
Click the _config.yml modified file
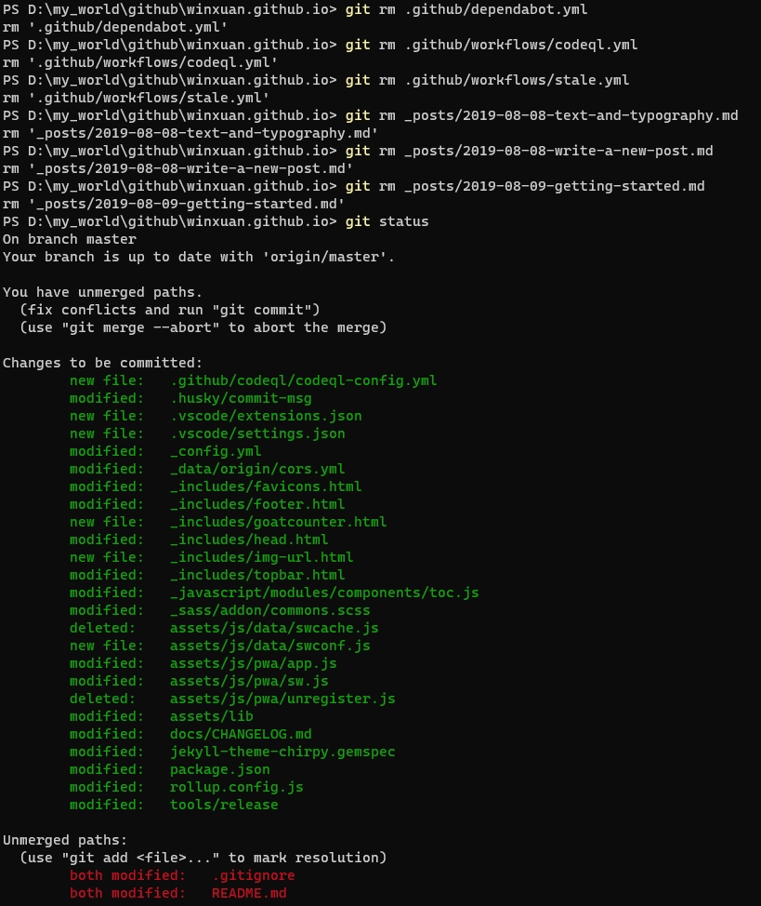point(215,451)
